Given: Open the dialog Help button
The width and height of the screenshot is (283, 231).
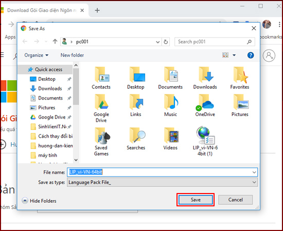Looking at the screenshot, I should pyautogui.click(x=251, y=55).
